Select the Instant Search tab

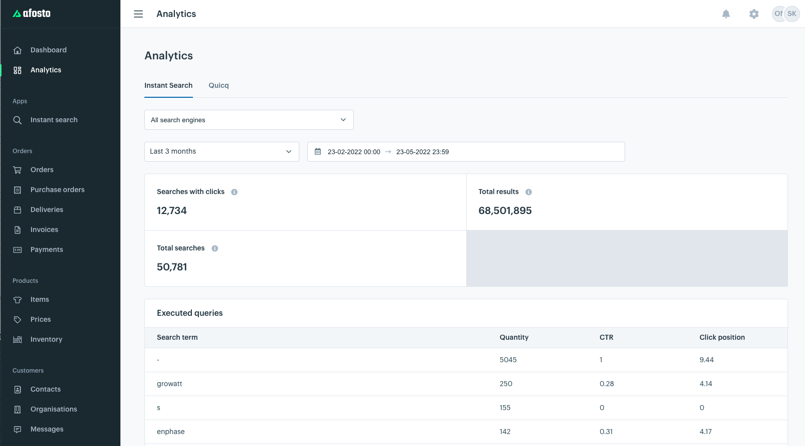click(x=168, y=85)
